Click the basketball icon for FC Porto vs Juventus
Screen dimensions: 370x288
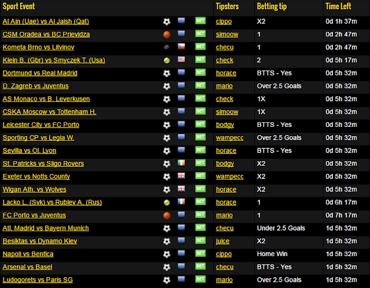click(167, 216)
